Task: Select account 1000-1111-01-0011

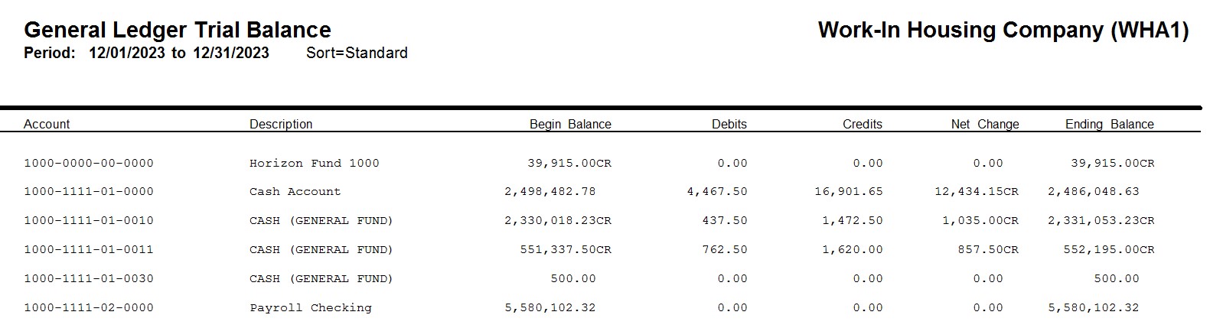Action: pos(89,249)
